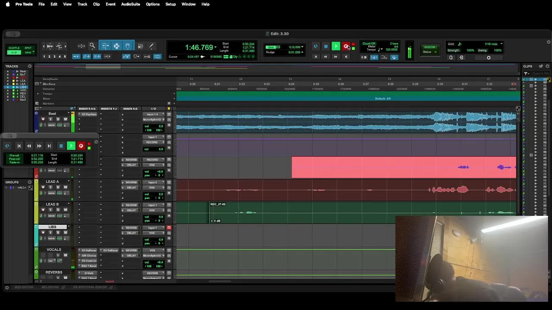Screen dimensions: 552x310
Task: Click the D3 ExpGate insert on the Beat track
Action: coord(89,115)
